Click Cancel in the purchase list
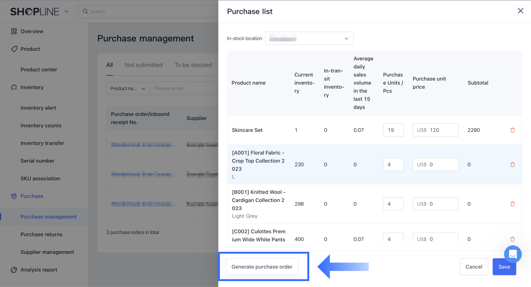Screen dimensions: 531x287 (x=474, y=267)
